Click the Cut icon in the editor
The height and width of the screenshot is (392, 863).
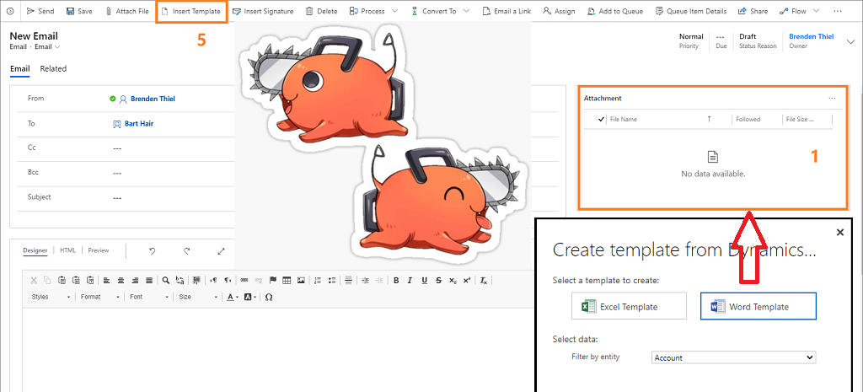pyautogui.click(x=34, y=280)
